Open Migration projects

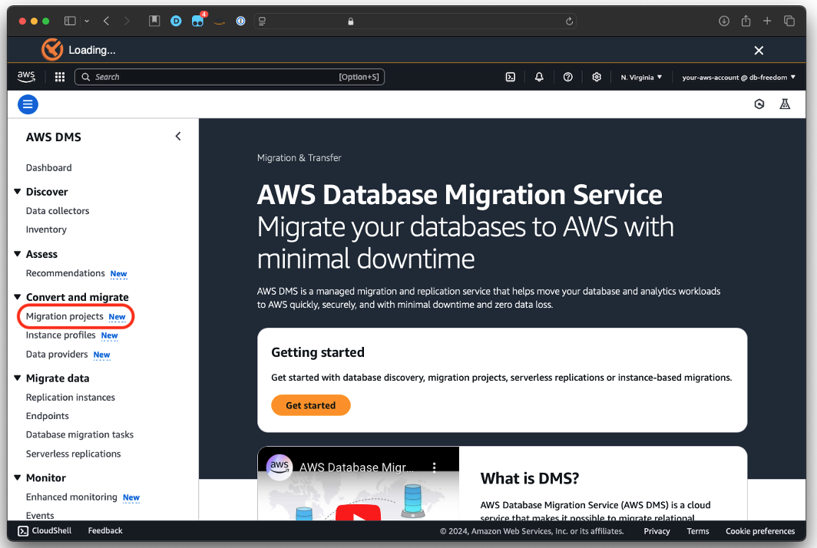click(x=64, y=317)
